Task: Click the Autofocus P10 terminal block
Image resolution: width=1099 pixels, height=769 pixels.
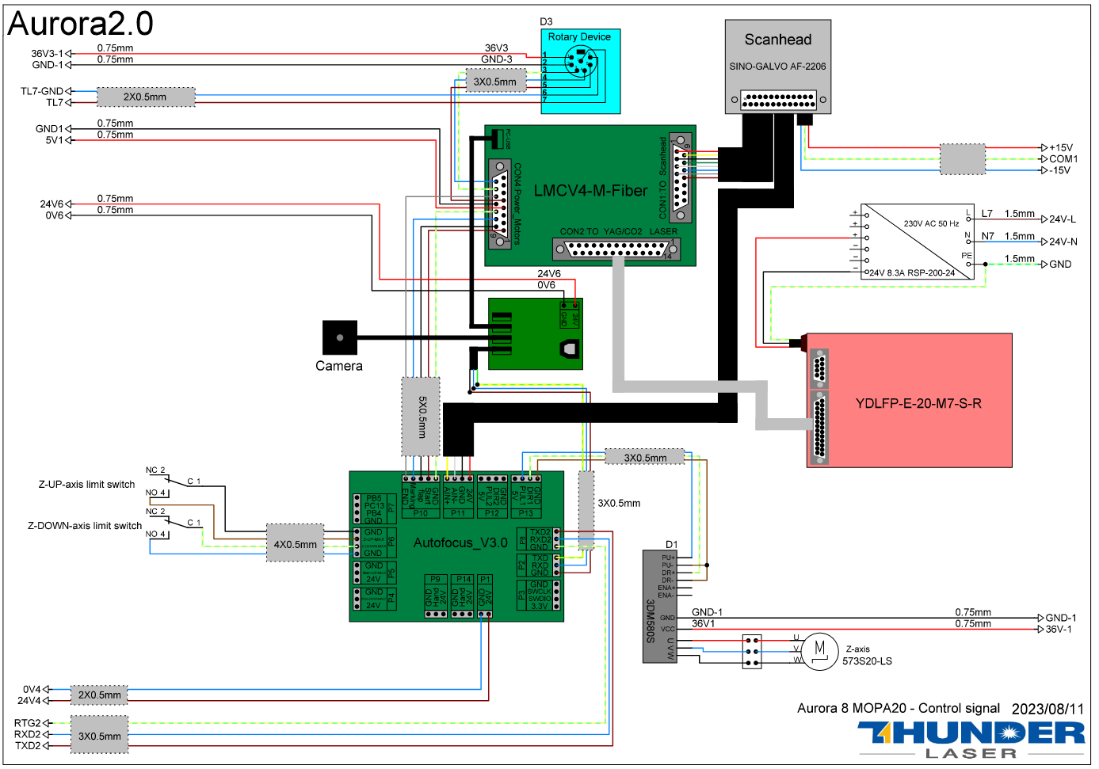Action: click(421, 497)
